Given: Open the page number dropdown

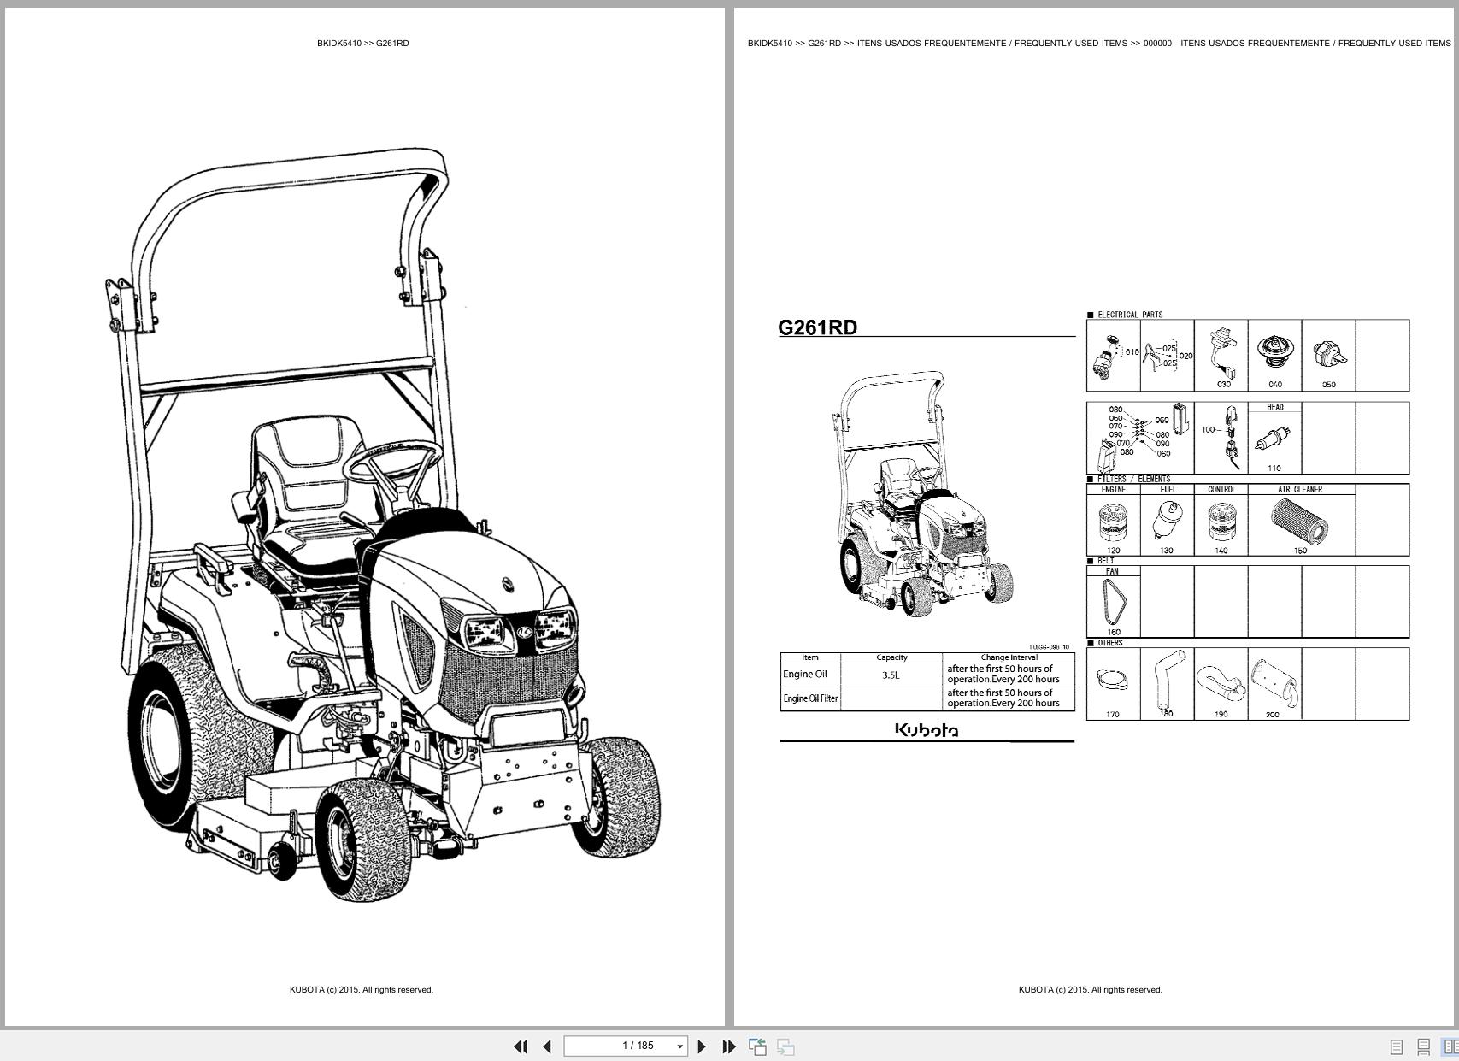Looking at the screenshot, I should click(679, 1046).
